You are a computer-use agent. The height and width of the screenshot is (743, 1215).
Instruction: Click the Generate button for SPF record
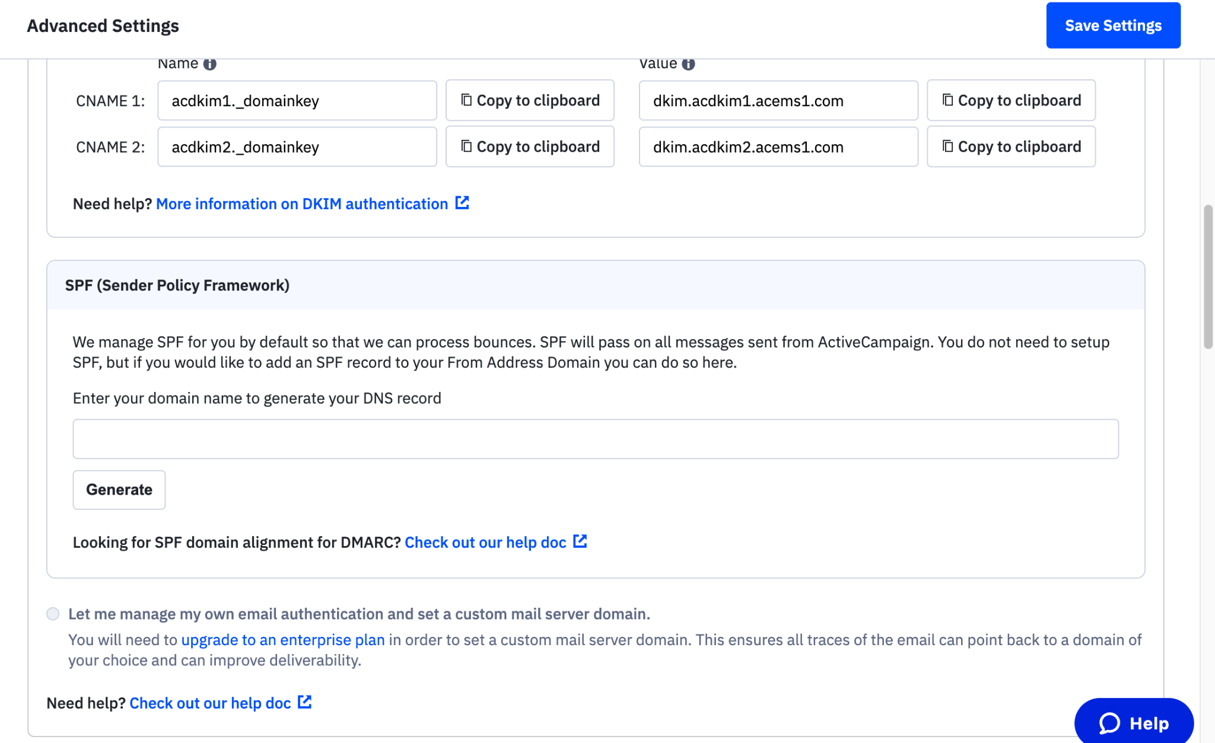tap(119, 489)
